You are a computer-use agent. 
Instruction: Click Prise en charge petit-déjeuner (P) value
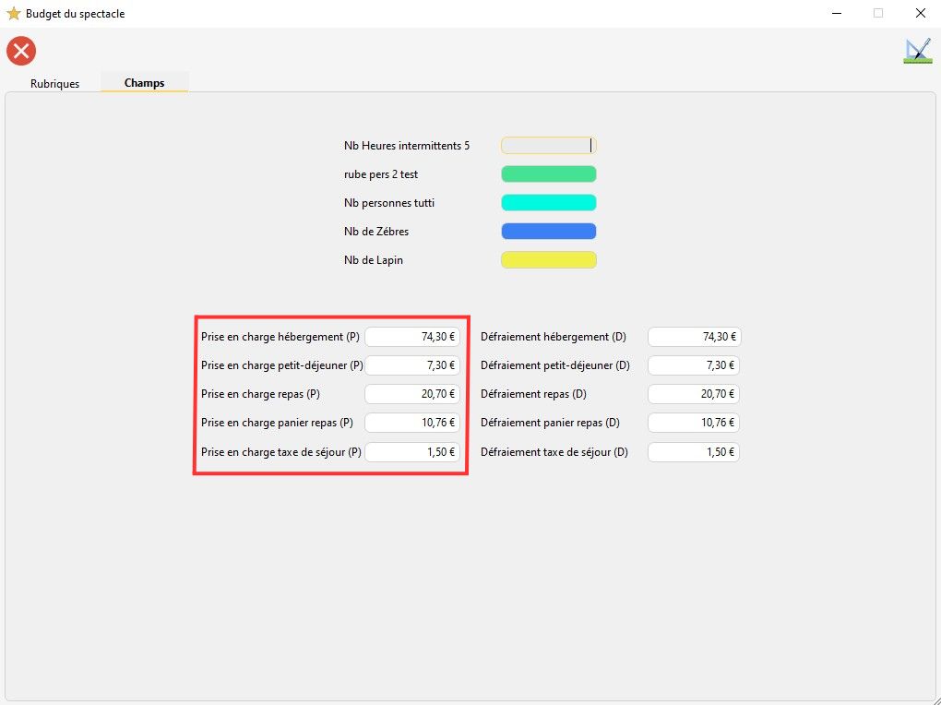pos(412,365)
